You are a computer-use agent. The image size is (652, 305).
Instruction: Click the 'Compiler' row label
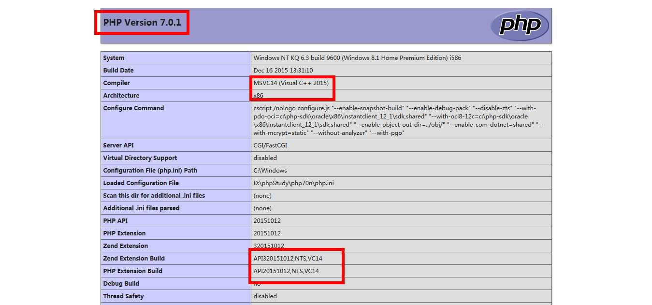coord(116,83)
